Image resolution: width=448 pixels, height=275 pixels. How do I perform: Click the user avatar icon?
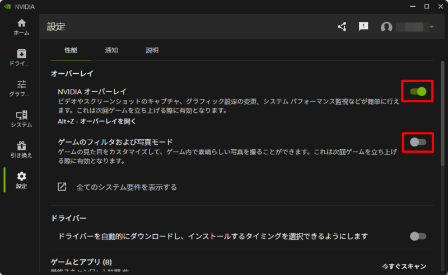(x=386, y=27)
